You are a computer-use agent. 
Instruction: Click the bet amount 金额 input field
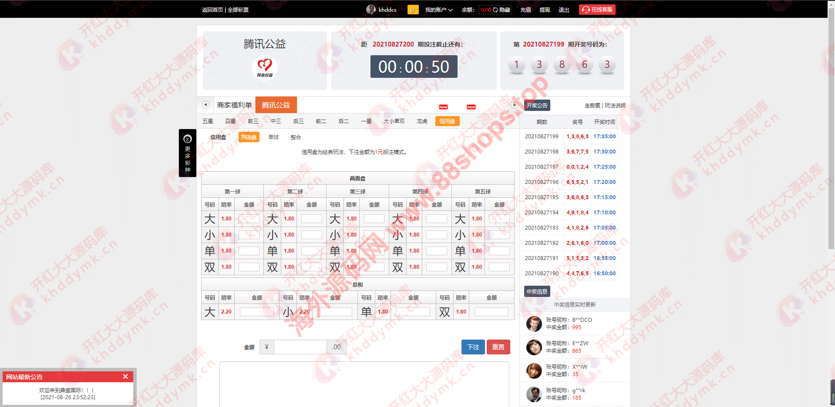pyautogui.click(x=300, y=347)
